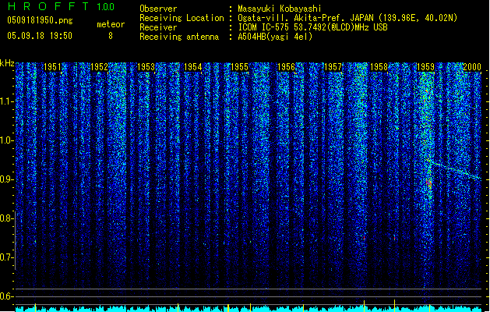Click the 1958 time axis label
490x312 pixels.
379,67
